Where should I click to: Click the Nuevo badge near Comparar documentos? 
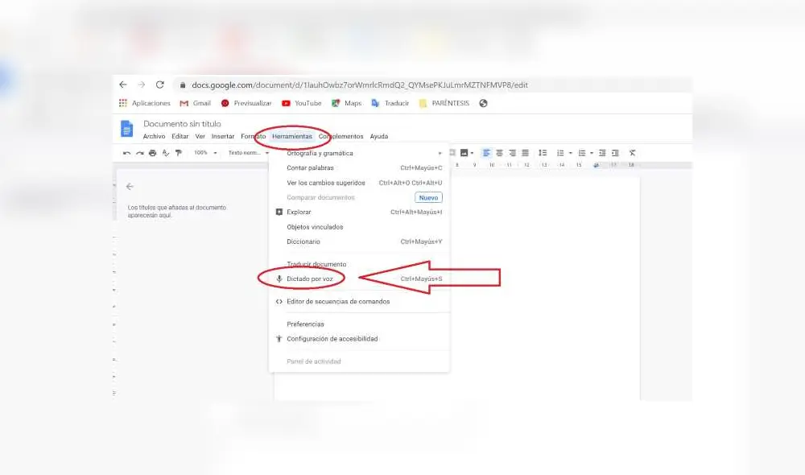point(428,197)
